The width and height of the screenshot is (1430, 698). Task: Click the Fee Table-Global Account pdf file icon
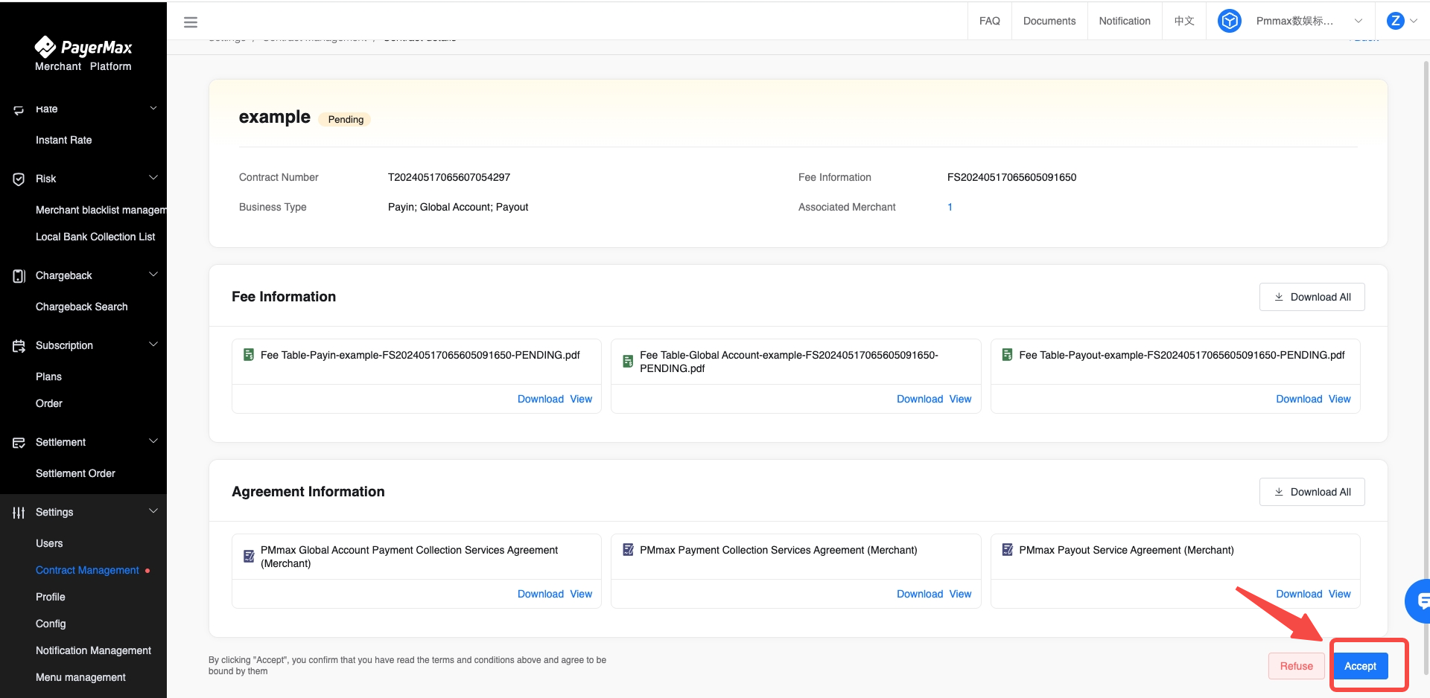click(x=628, y=362)
